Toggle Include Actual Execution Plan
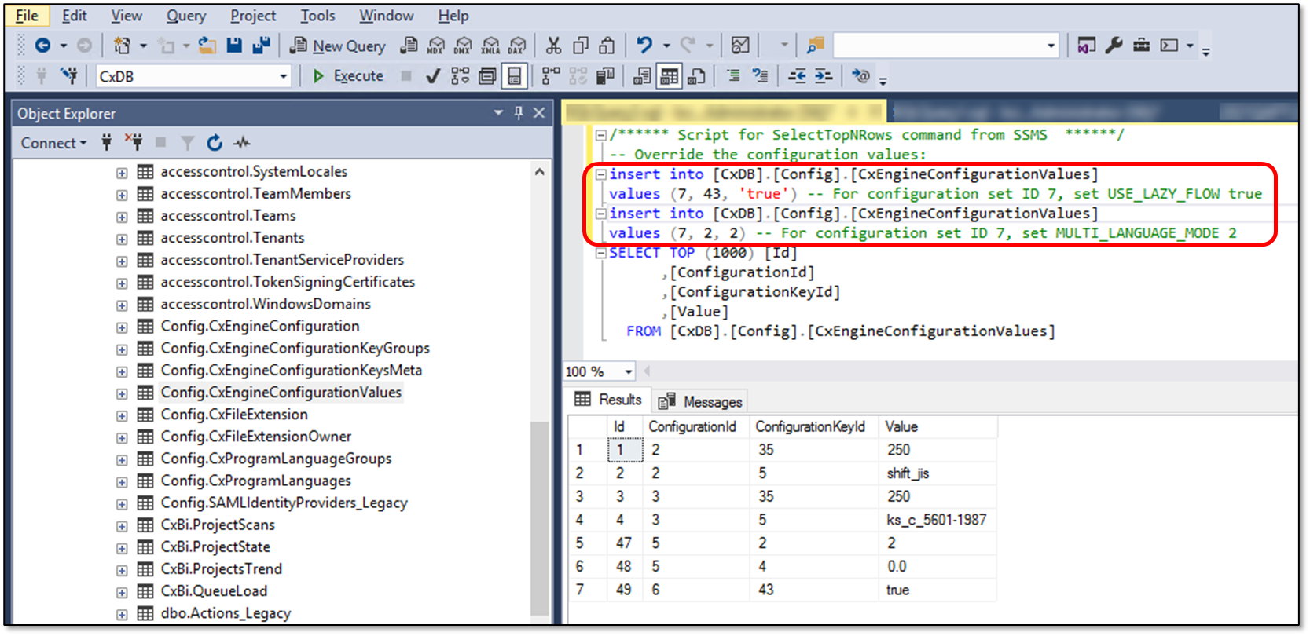The width and height of the screenshot is (1310, 636). tap(551, 76)
